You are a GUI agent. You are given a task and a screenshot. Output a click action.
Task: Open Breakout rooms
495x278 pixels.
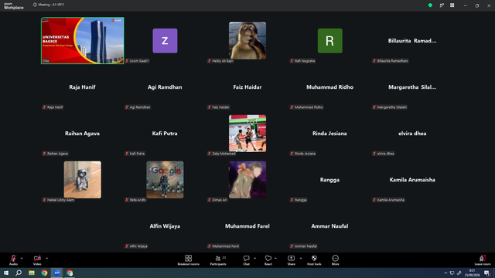[189, 260]
